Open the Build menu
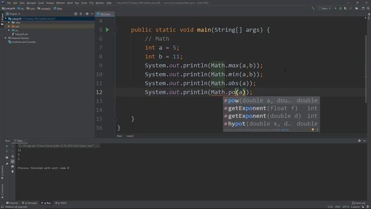 (70, 3)
